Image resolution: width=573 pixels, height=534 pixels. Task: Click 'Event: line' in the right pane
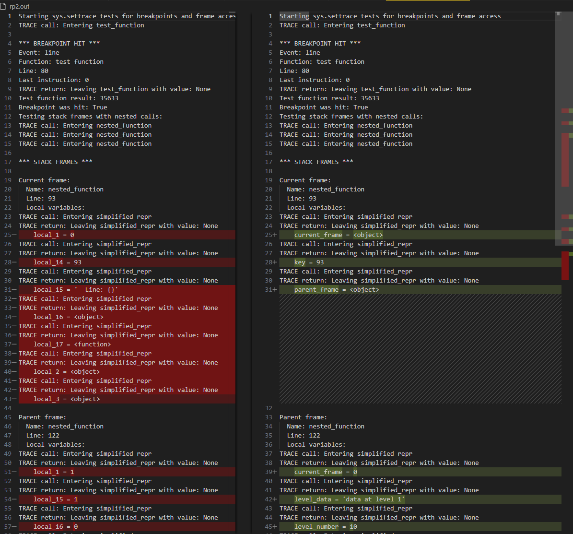300,53
